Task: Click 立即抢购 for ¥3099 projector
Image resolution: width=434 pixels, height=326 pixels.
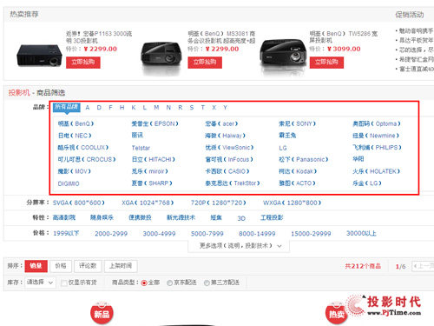Action: 326,63
